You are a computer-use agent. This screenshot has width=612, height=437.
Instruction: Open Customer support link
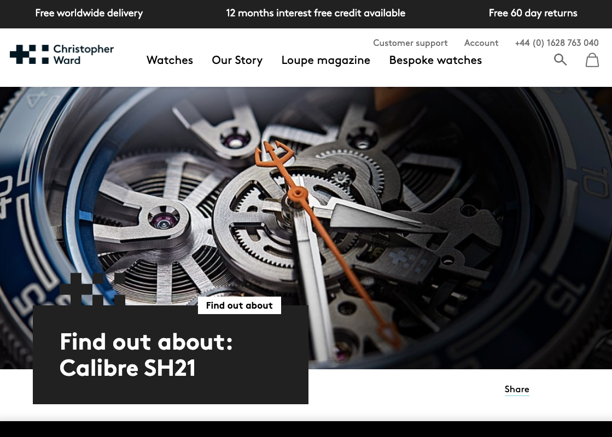pyautogui.click(x=410, y=43)
